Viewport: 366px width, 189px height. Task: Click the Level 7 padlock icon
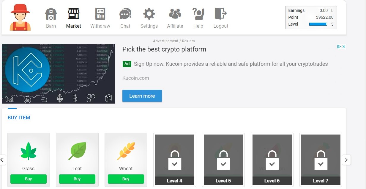(321, 160)
